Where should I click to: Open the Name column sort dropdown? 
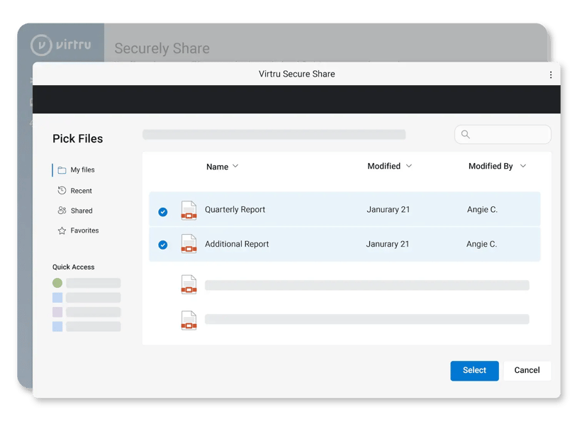click(234, 167)
